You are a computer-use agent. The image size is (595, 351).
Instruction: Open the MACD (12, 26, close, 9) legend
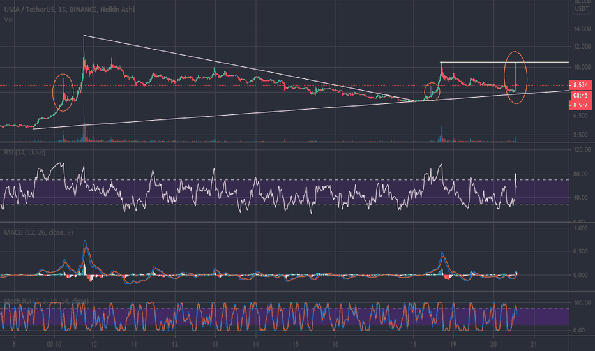(38, 232)
